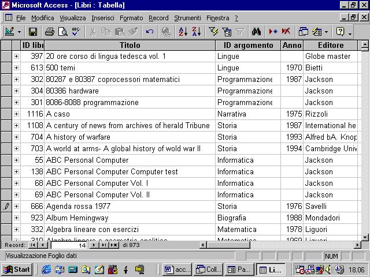The image size is (370, 277).
Task: Select the Titolo column header
Action: coord(129,45)
